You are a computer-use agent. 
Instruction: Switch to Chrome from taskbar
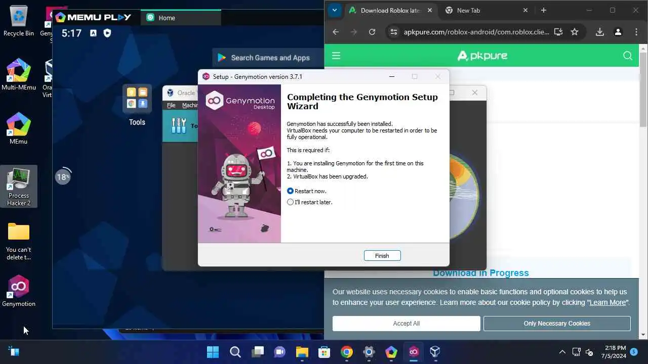pos(347,352)
